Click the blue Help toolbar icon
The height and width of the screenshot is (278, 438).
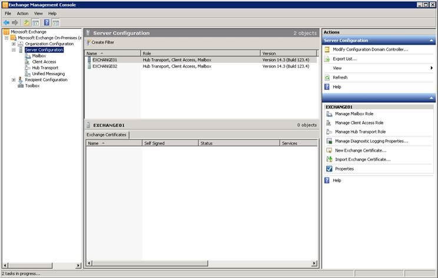[46, 22]
